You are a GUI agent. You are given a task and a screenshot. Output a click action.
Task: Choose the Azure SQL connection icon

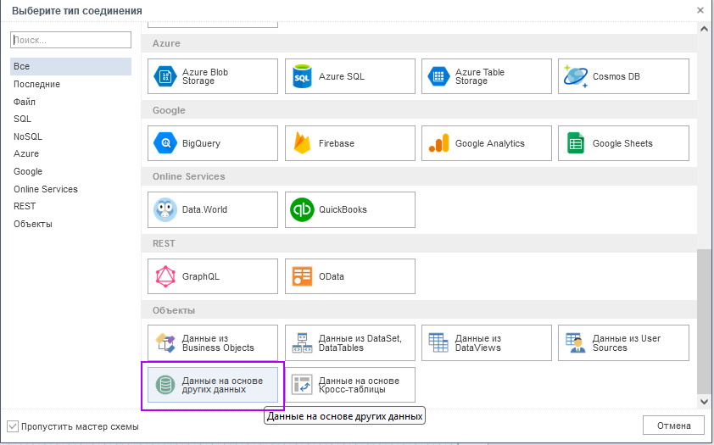coord(302,77)
